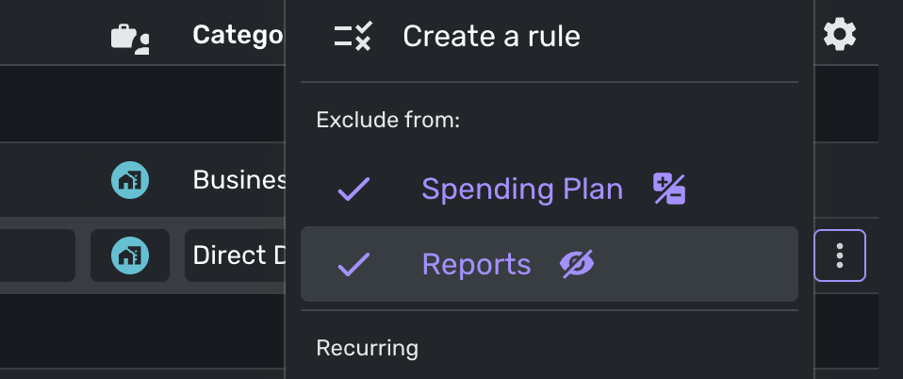This screenshot has width=903, height=379.
Task: Click the three-dot more options button
Action: [840, 255]
